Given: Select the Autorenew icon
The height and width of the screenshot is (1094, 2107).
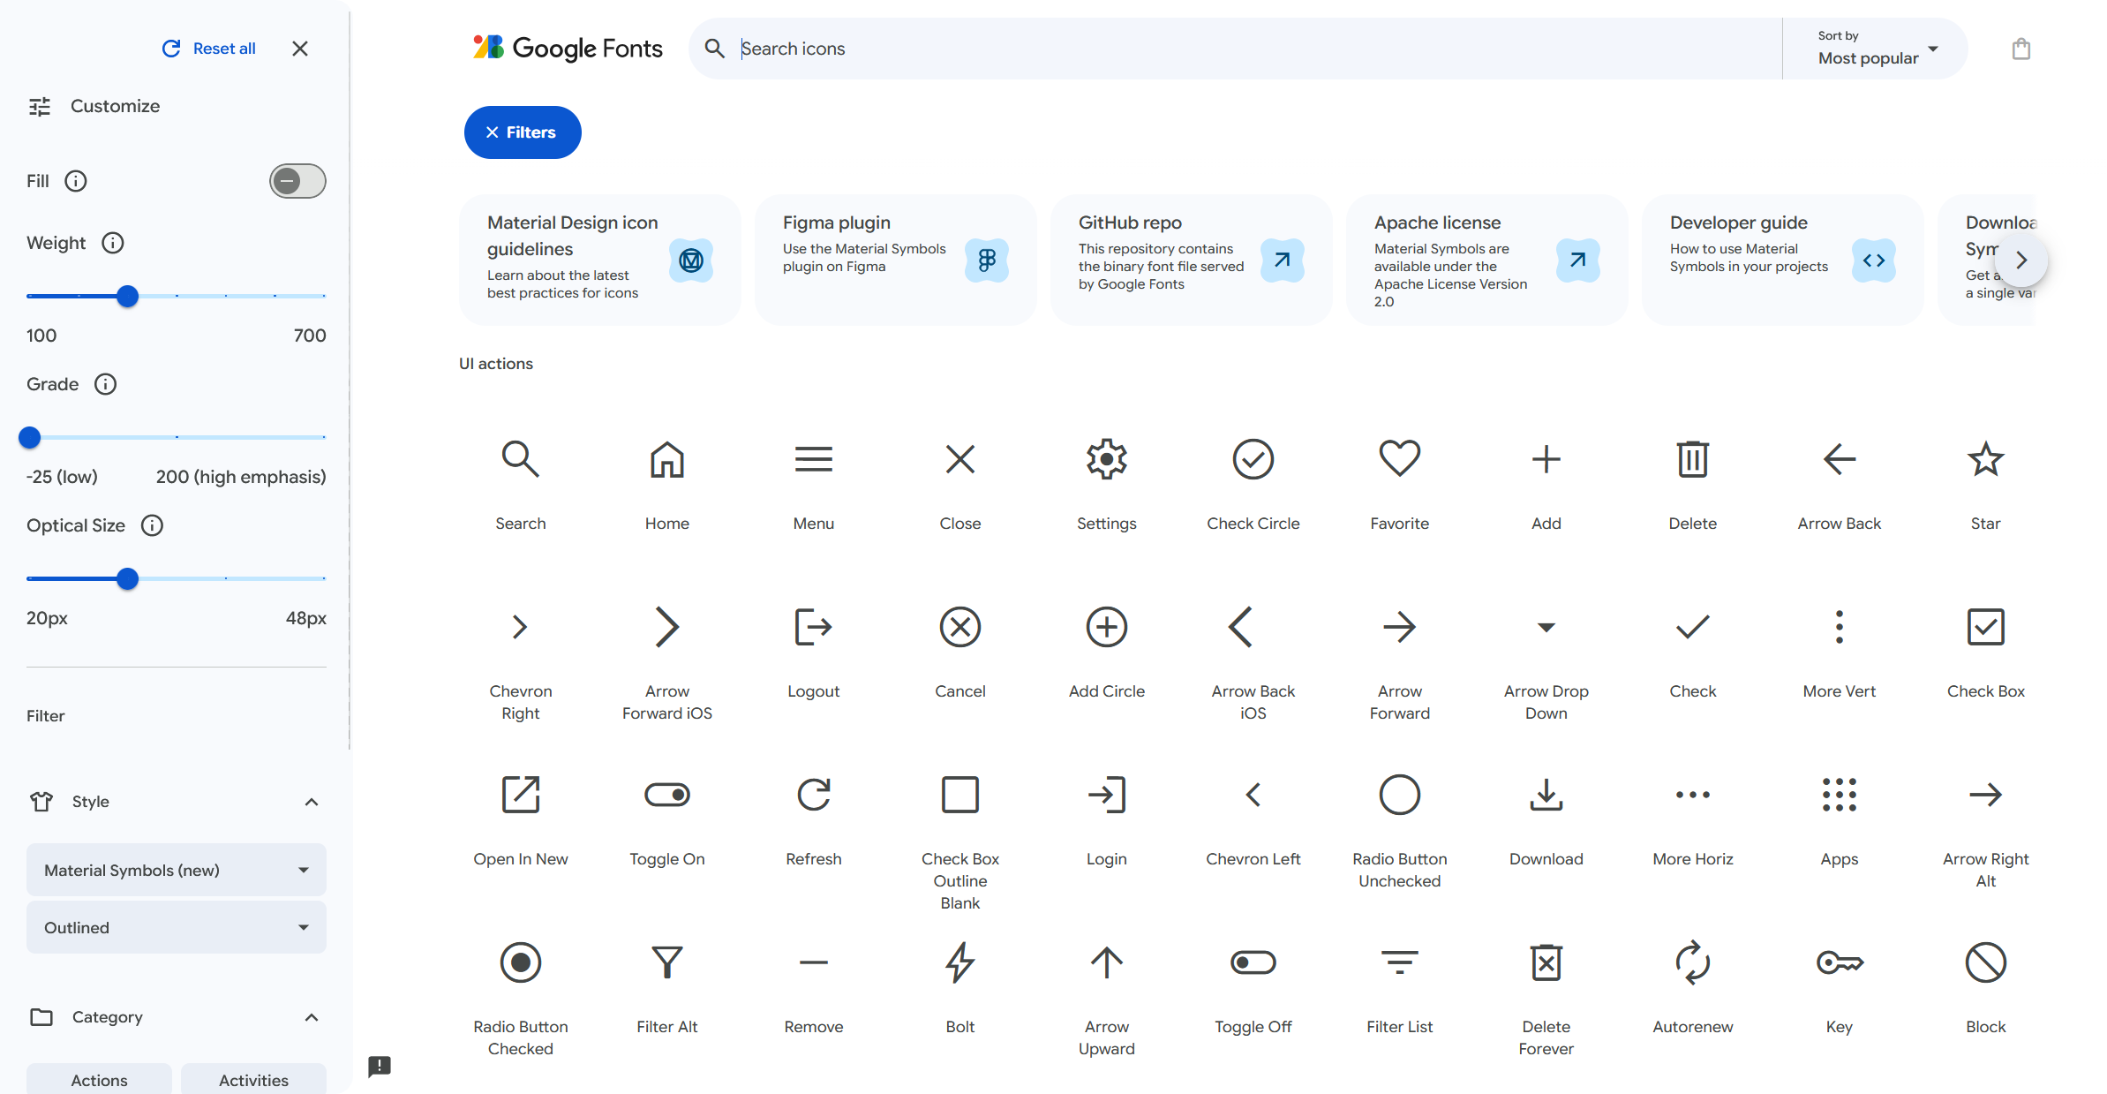Looking at the screenshot, I should click(x=1692, y=963).
